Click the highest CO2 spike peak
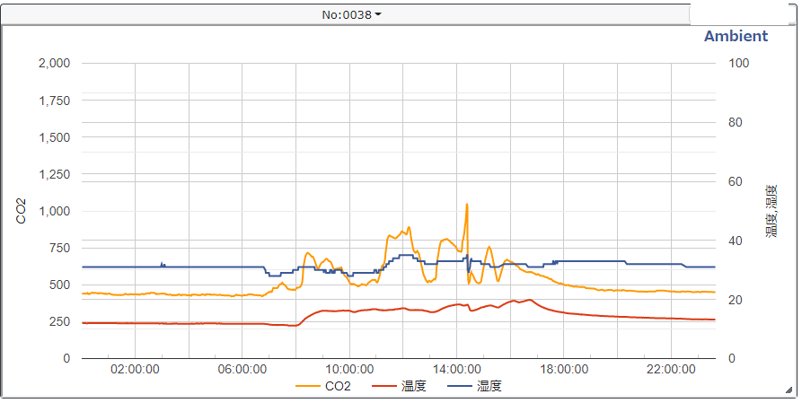Image resolution: width=802 pixels, height=403 pixels. click(467, 205)
